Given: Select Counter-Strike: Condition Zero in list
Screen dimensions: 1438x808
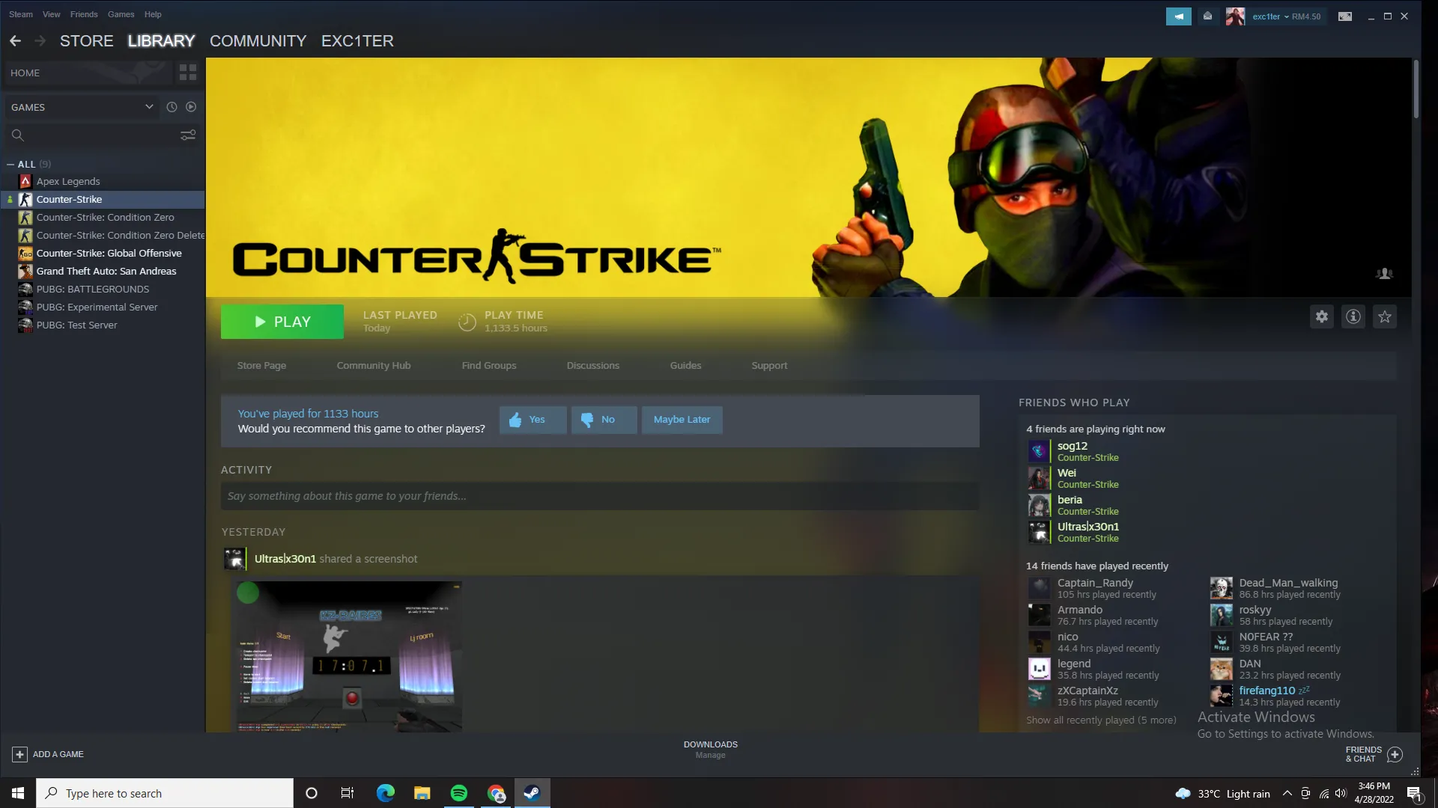Looking at the screenshot, I should [x=106, y=218].
